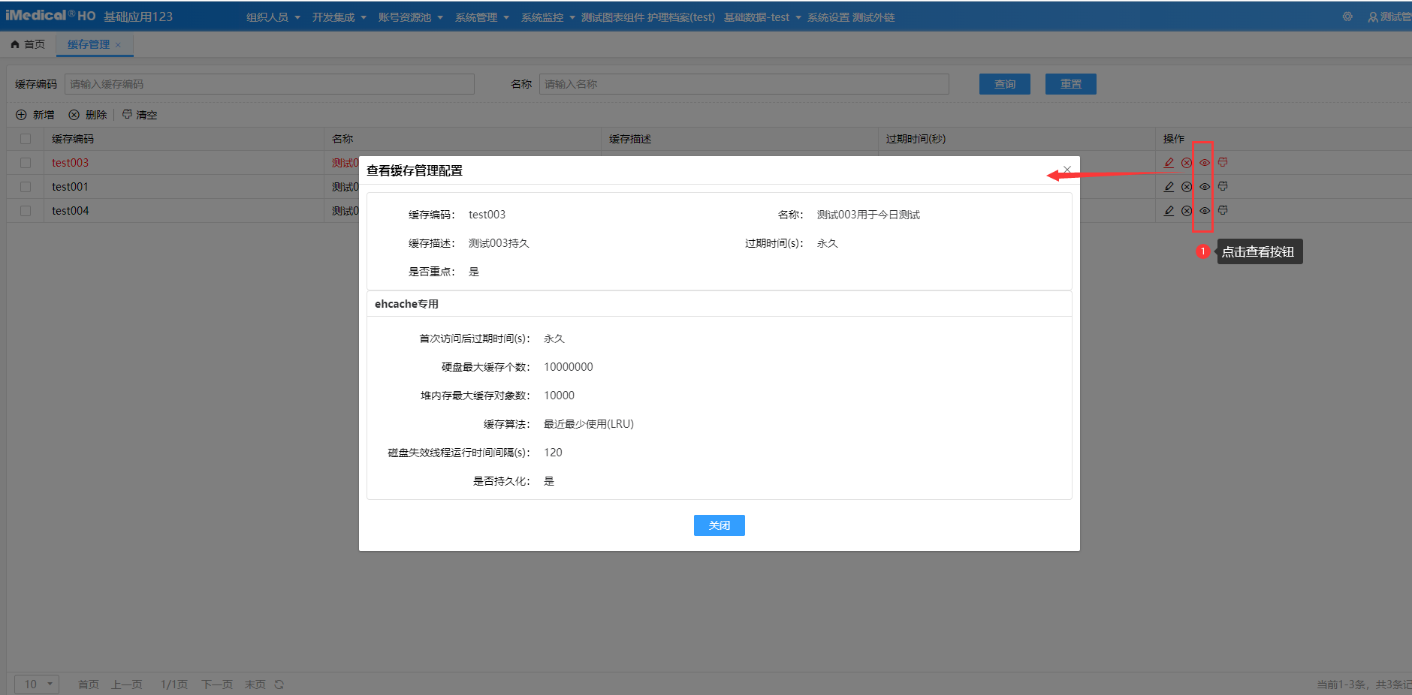Open the 系统设置 menu item
The width and height of the screenshot is (1412, 695).
[x=828, y=17]
